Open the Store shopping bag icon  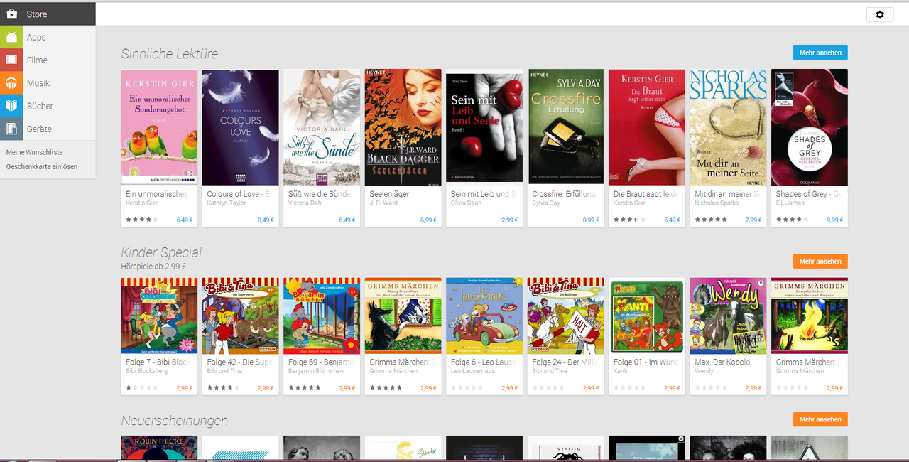(11, 14)
